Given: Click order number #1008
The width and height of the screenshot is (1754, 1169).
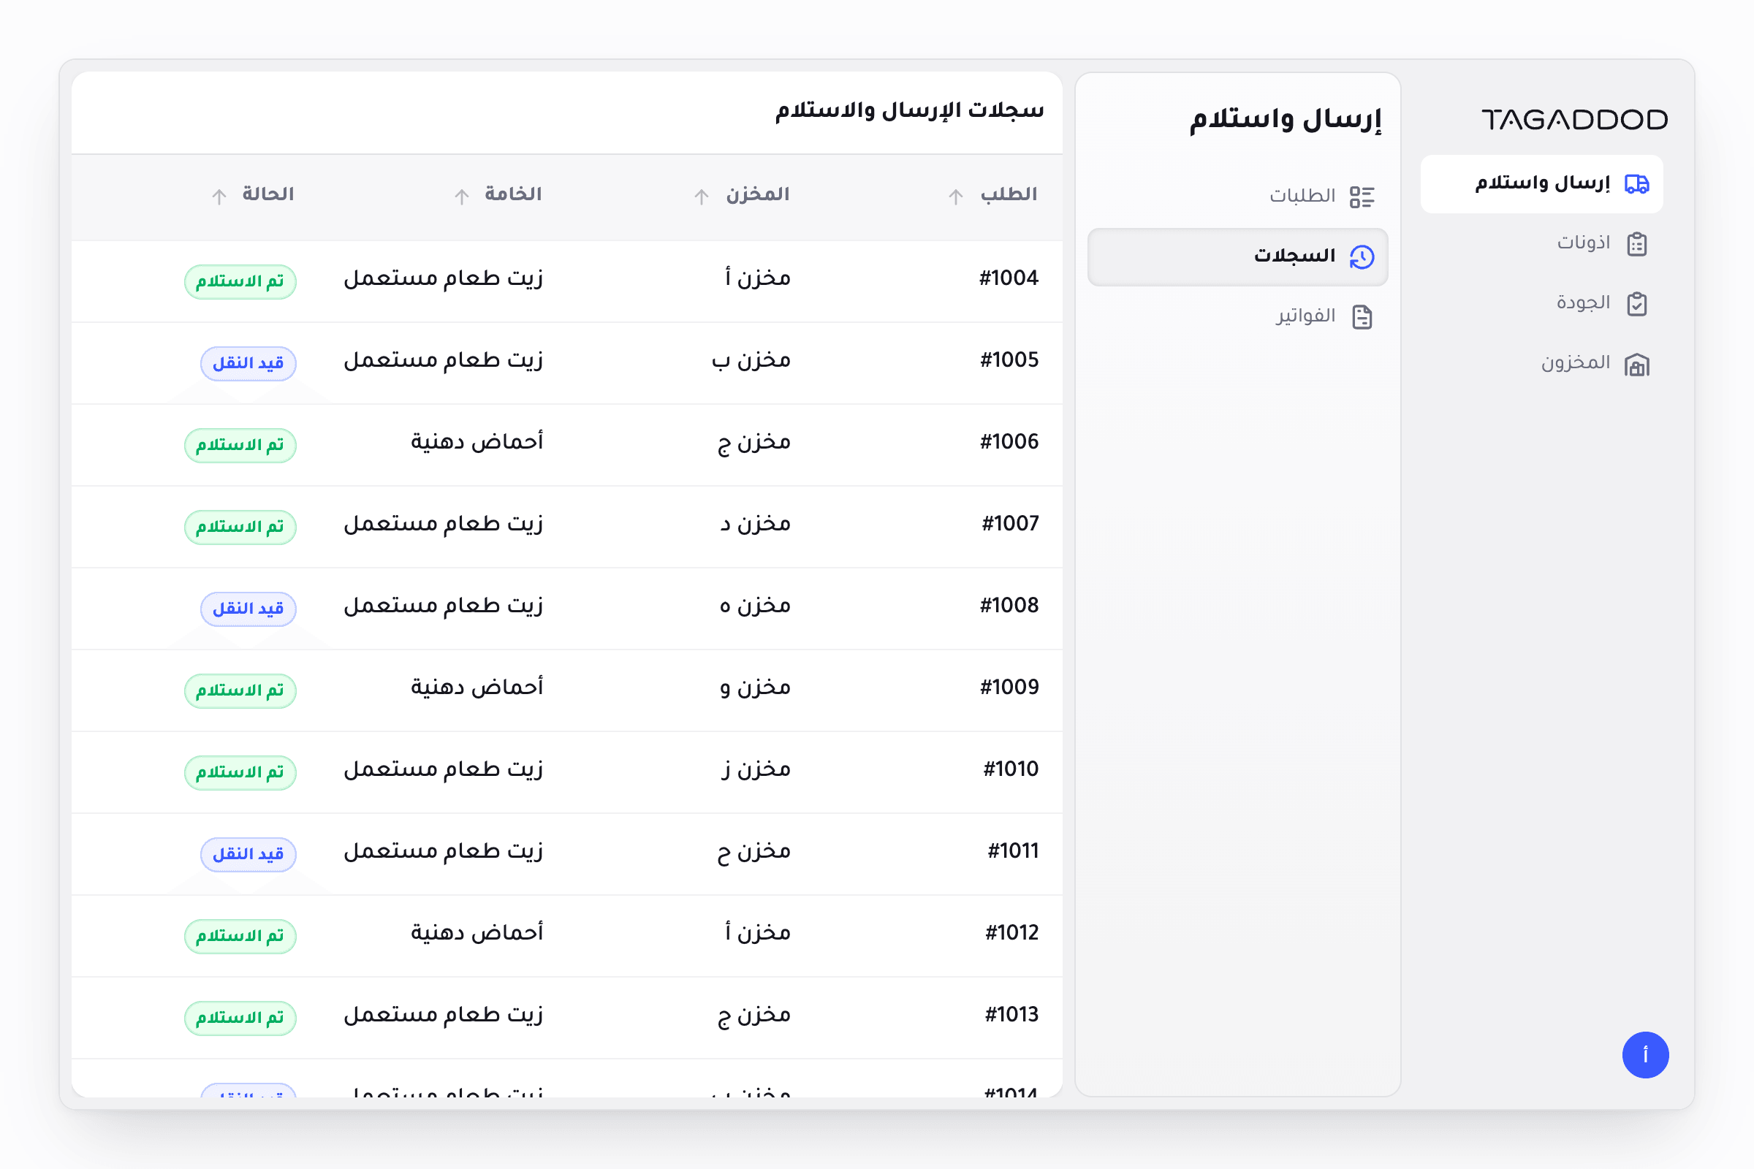Looking at the screenshot, I should click(x=1009, y=606).
